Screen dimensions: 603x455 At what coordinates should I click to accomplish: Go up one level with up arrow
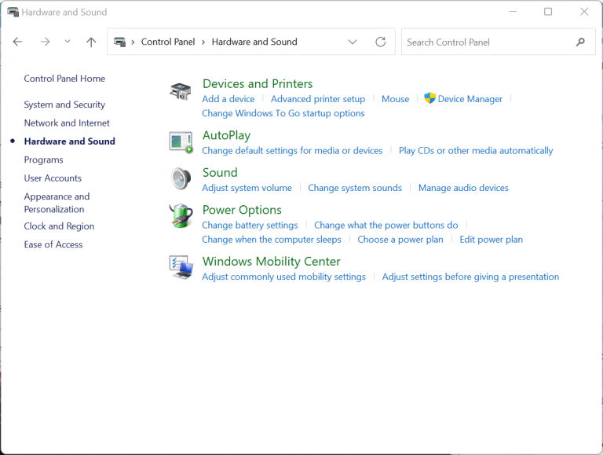coord(91,42)
